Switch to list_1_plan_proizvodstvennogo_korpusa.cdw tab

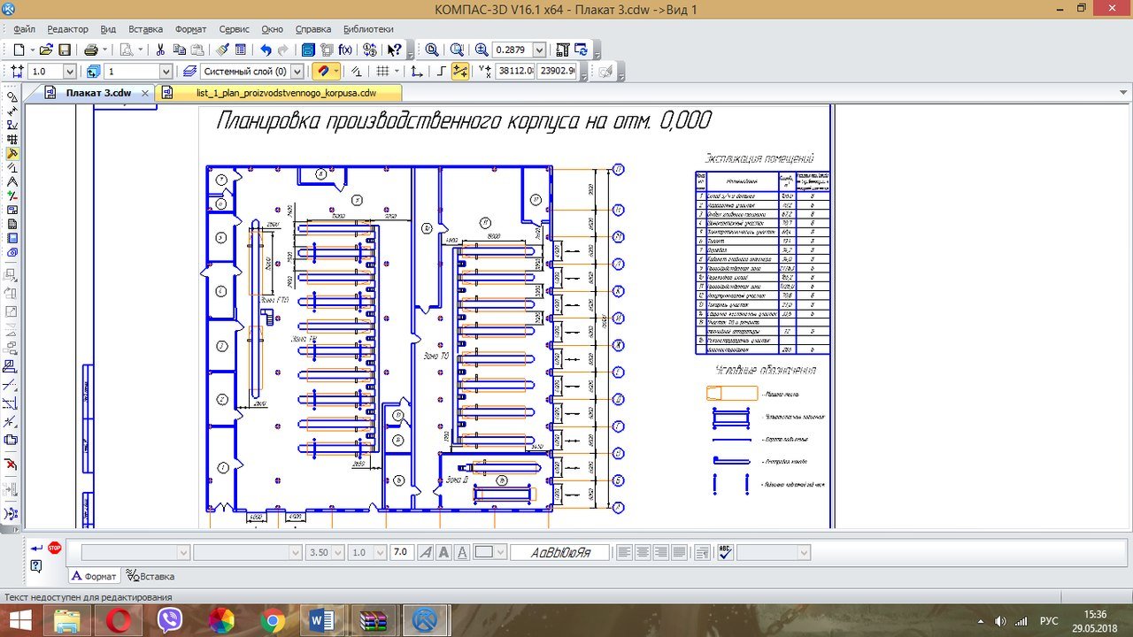coord(285,93)
